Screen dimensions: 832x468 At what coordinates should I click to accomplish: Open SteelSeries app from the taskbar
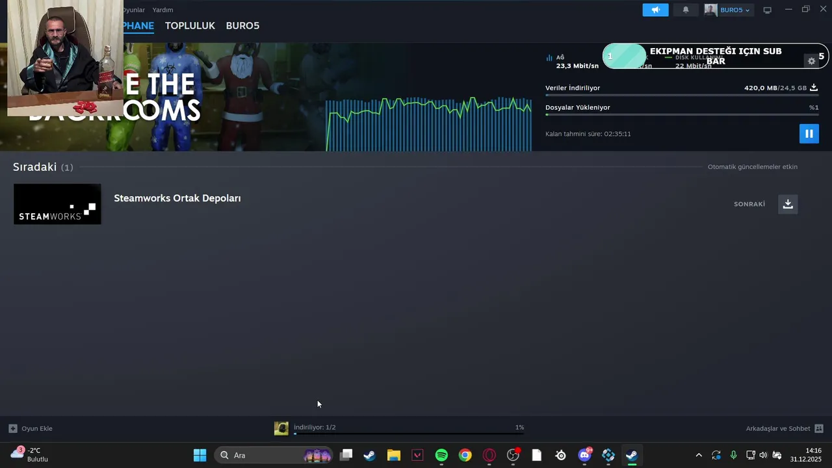pos(561,455)
